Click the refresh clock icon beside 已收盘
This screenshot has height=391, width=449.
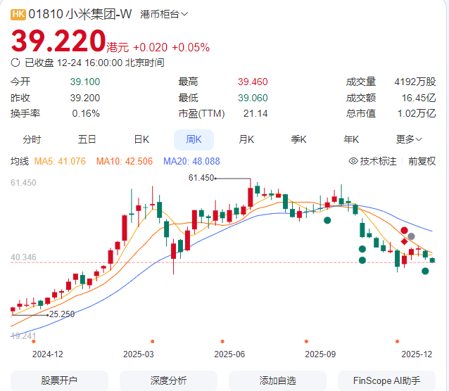click(x=15, y=63)
